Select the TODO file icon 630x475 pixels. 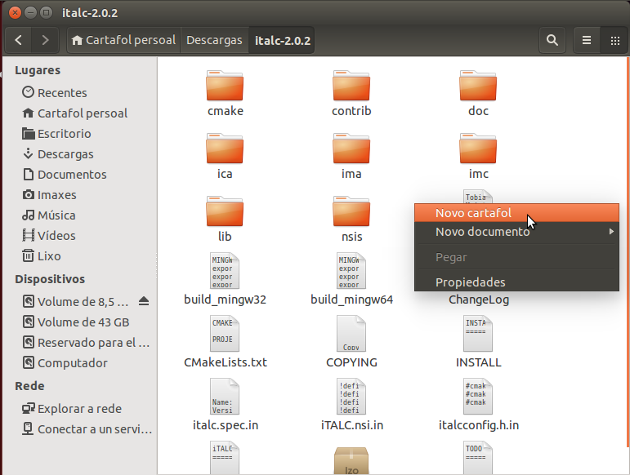click(x=478, y=458)
